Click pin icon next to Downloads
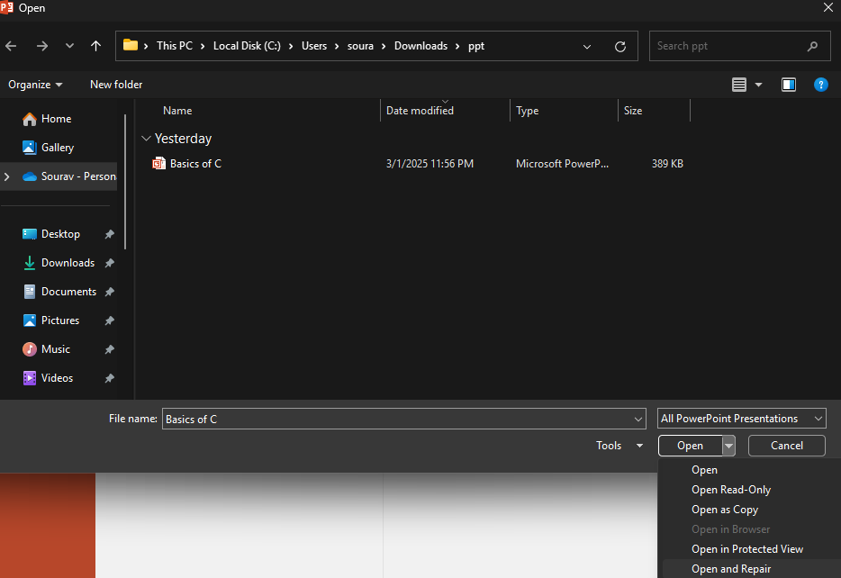Viewport: 841px width, 578px height. click(110, 263)
